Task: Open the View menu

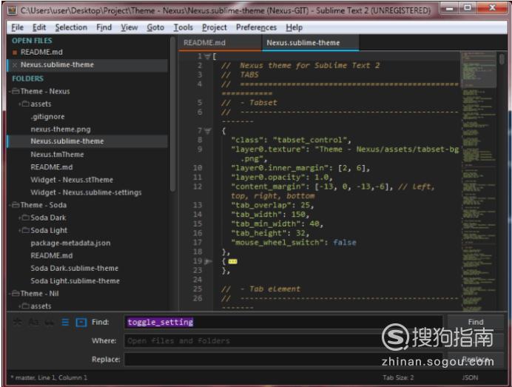Action: coord(129,27)
